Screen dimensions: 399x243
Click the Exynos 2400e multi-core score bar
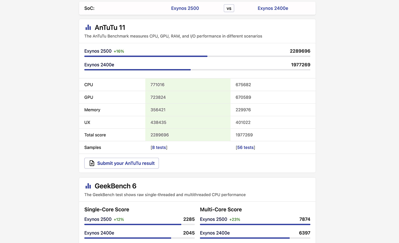[x=255, y=238]
